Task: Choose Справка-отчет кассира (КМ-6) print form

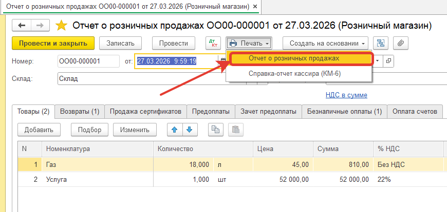Action: (299, 74)
